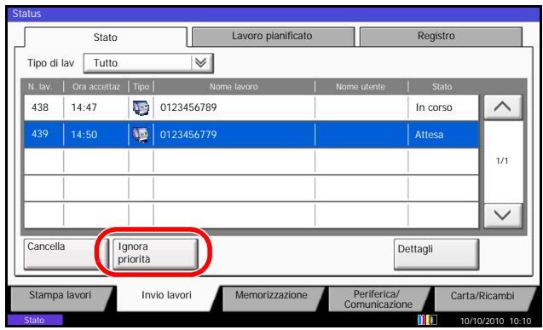Click job number 439

click(x=40, y=134)
